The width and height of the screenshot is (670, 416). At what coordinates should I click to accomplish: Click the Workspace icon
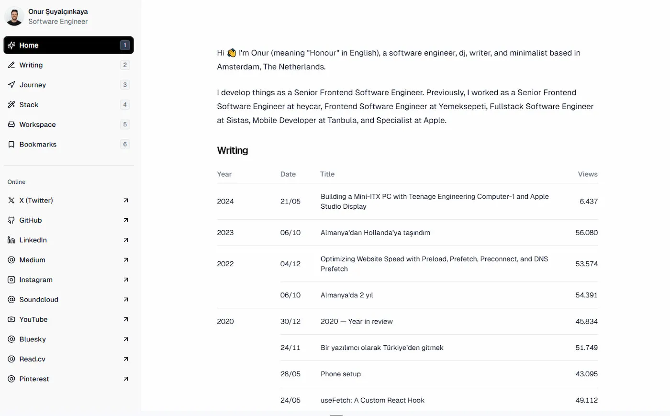coord(11,124)
